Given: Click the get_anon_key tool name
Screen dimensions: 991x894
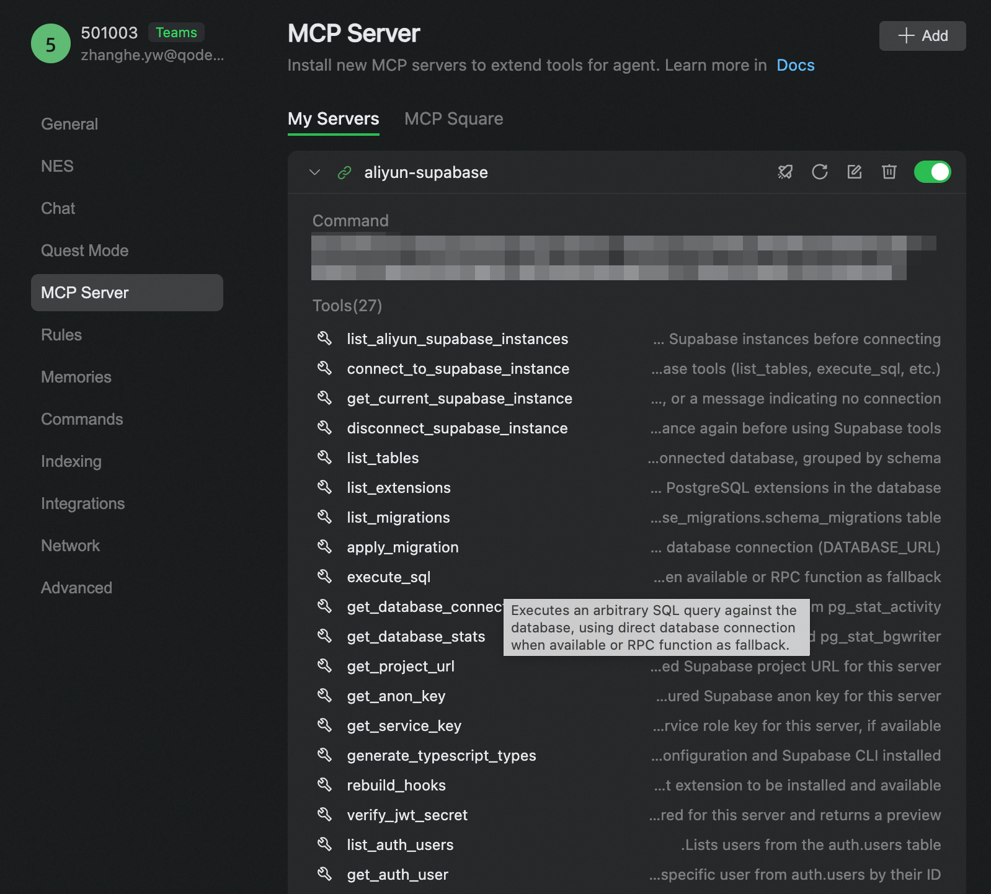Looking at the screenshot, I should point(396,696).
